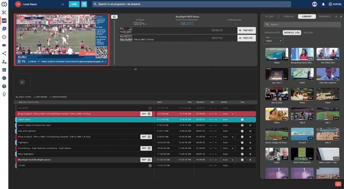Select the LIBRARY tab
The image size is (344, 189).
click(307, 16)
